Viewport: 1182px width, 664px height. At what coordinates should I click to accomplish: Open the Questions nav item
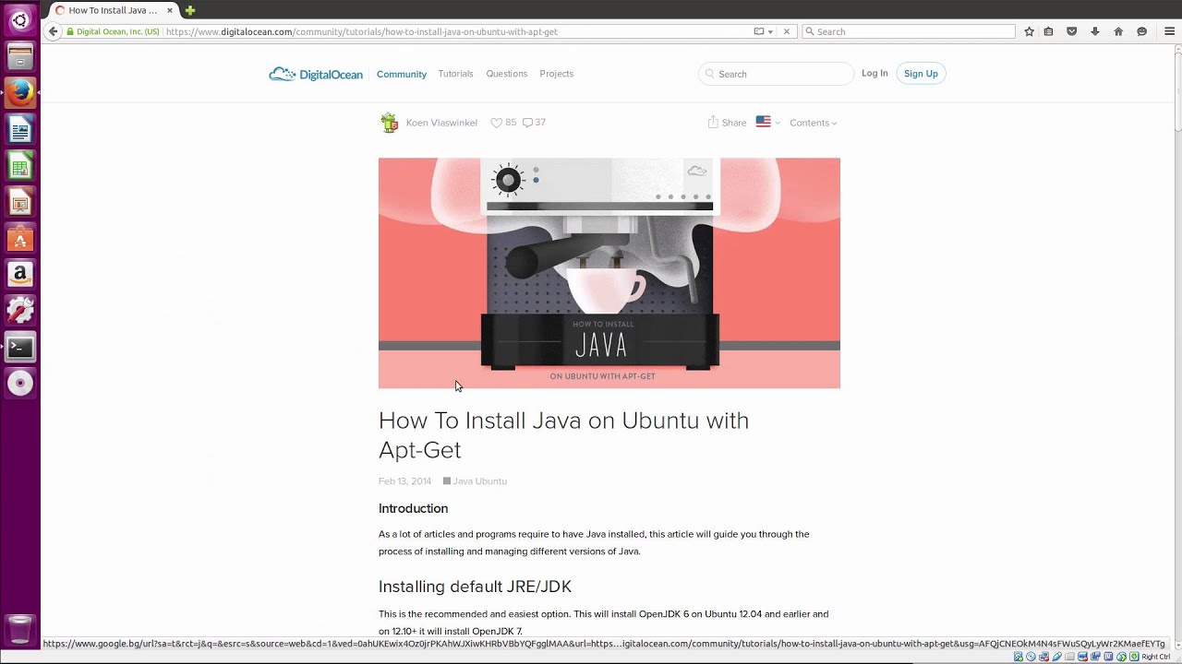click(x=507, y=74)
